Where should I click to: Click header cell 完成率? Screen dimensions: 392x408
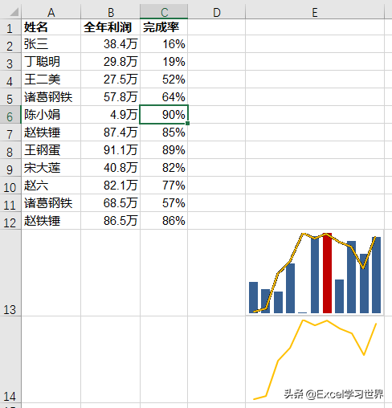164,27
